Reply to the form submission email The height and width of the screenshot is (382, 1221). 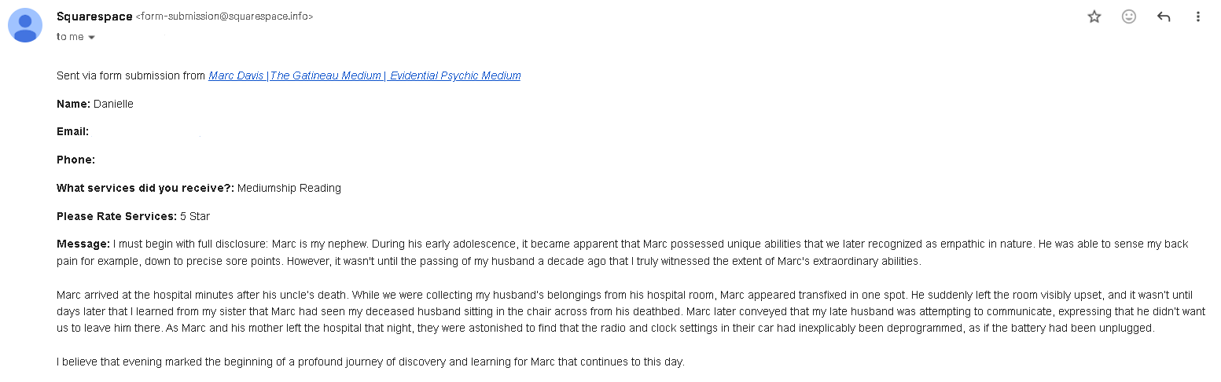pos(1164,17)
